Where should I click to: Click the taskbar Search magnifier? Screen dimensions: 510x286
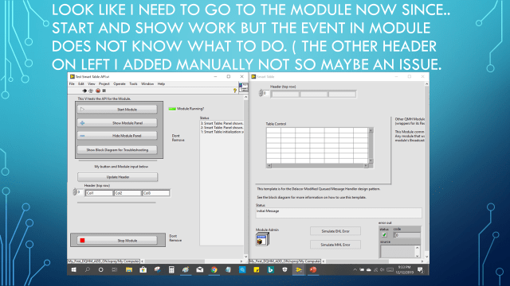click(87, 270)
